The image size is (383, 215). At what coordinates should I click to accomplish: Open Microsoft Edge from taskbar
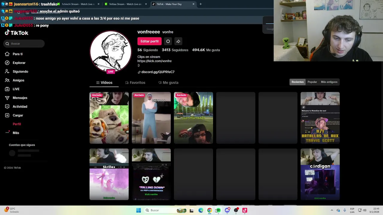(201, 210)
